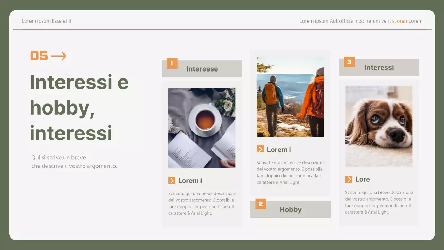The image size is (444, 250).
Task: Click the orange number 2 badge
Action: [x=261, y=204]
